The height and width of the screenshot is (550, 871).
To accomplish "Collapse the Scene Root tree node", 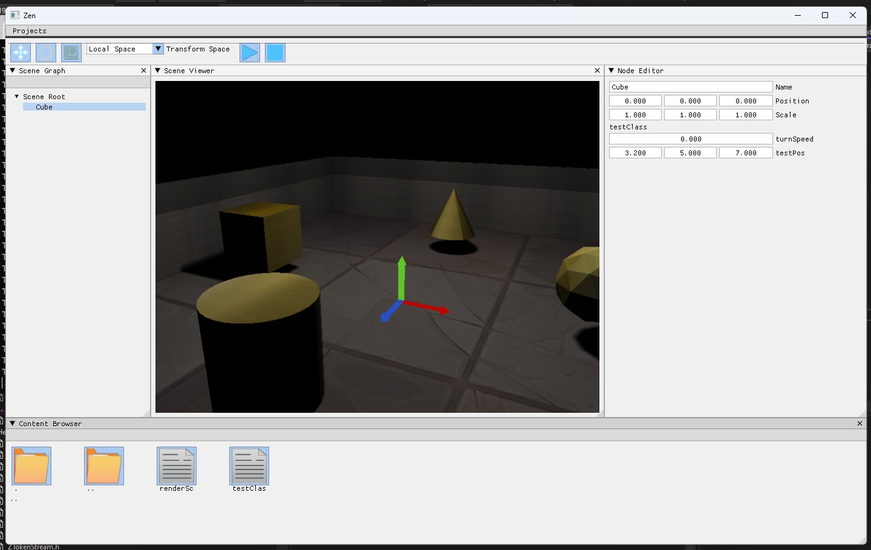I will pyautogui.click(x=17, y=97).
